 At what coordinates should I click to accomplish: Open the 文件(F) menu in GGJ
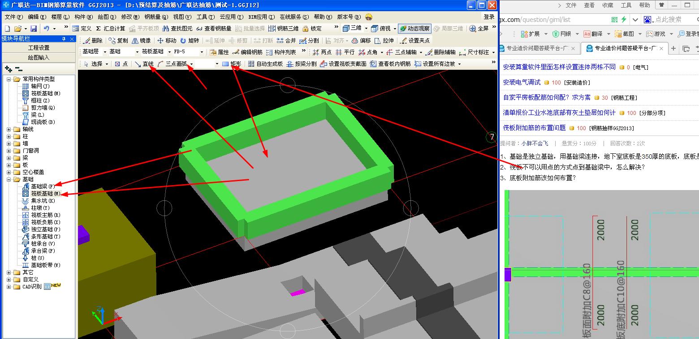click(x=13, y=17)
